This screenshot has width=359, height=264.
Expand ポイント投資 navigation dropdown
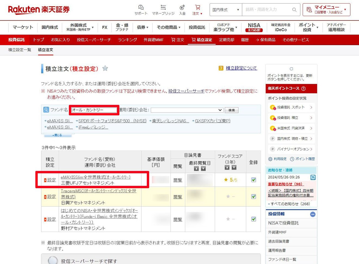coord(308,27)
